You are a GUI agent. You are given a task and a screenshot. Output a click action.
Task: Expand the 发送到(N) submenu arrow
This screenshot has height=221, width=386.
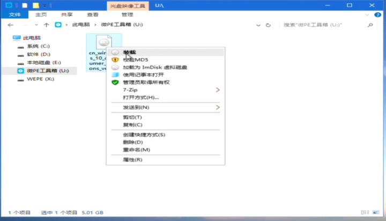pos(218,108)
